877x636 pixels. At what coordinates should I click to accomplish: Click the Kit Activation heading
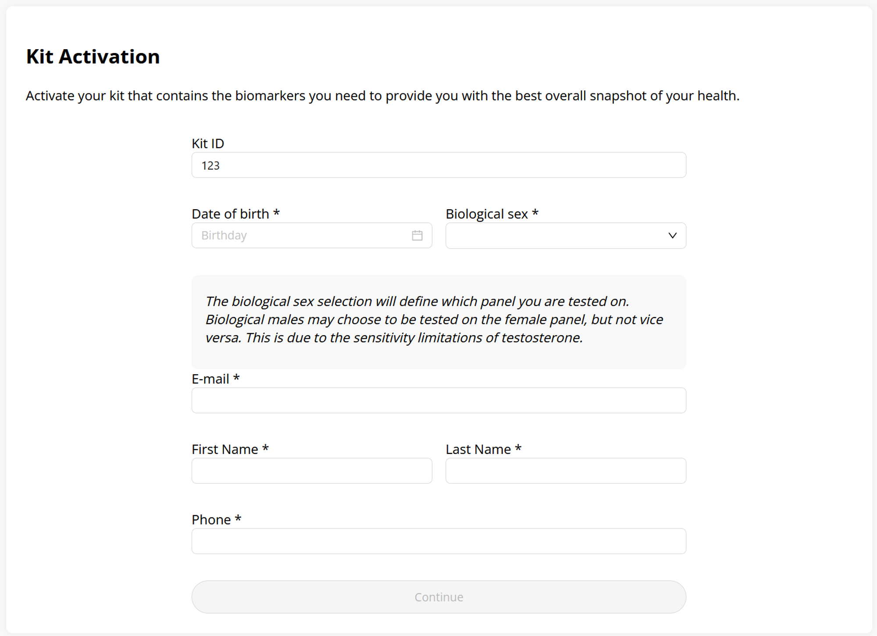pos(93,57)
